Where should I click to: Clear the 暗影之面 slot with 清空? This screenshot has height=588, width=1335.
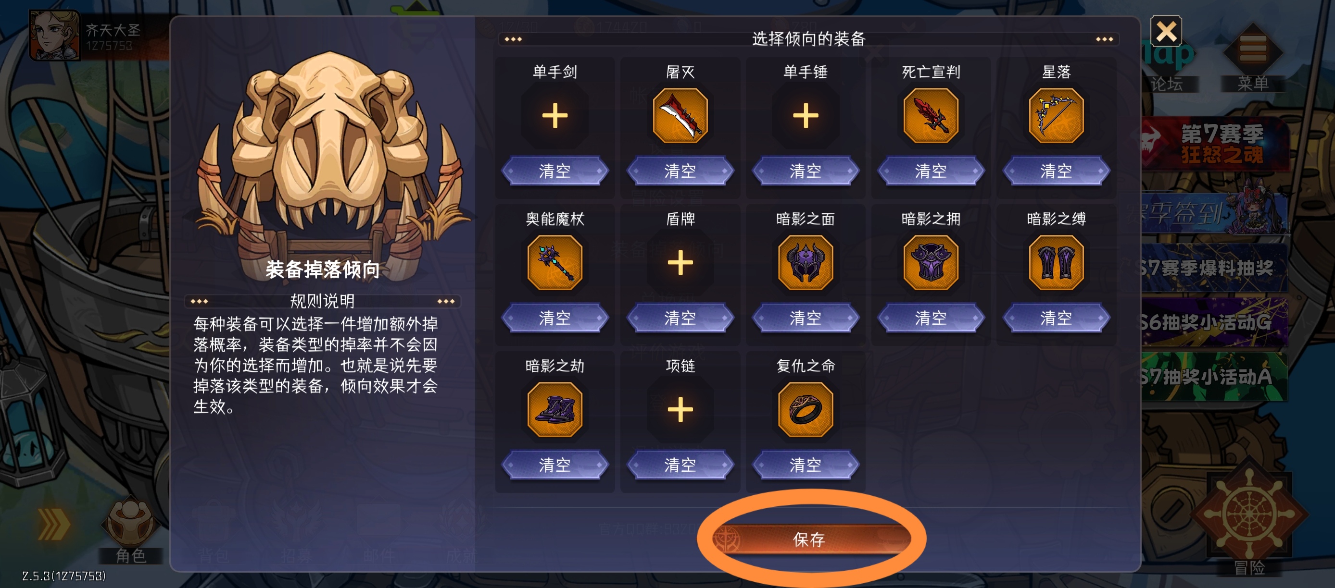click(x=806, y=318)
